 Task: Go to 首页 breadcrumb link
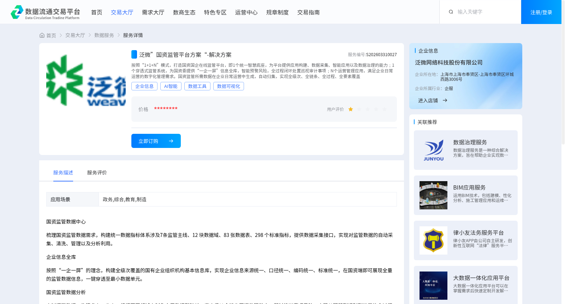tap(51, 35)
